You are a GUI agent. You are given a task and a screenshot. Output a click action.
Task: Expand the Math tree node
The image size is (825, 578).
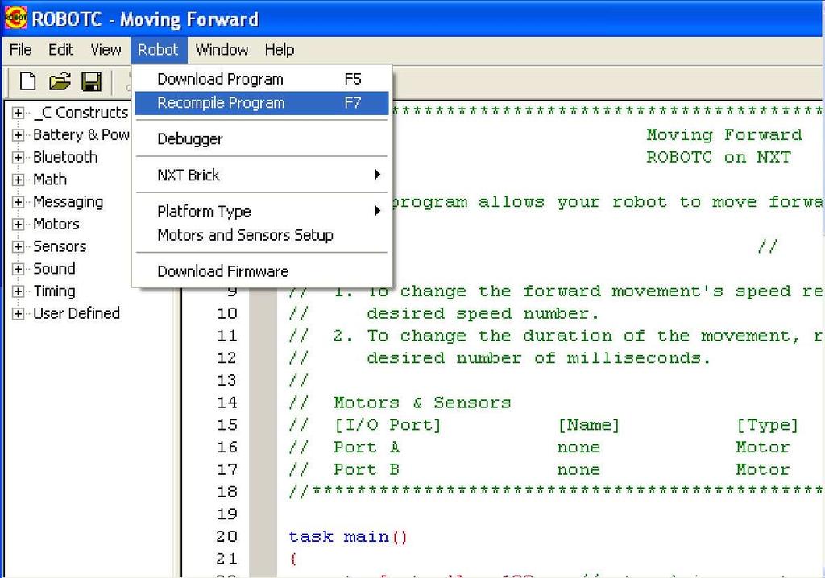[x=18, y=180]
